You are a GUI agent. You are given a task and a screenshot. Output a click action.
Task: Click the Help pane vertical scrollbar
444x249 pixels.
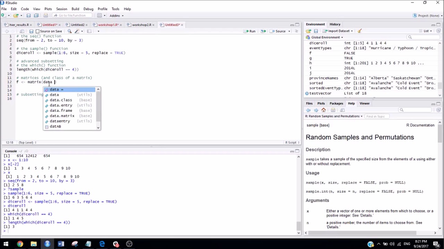(x=440, y=133)
